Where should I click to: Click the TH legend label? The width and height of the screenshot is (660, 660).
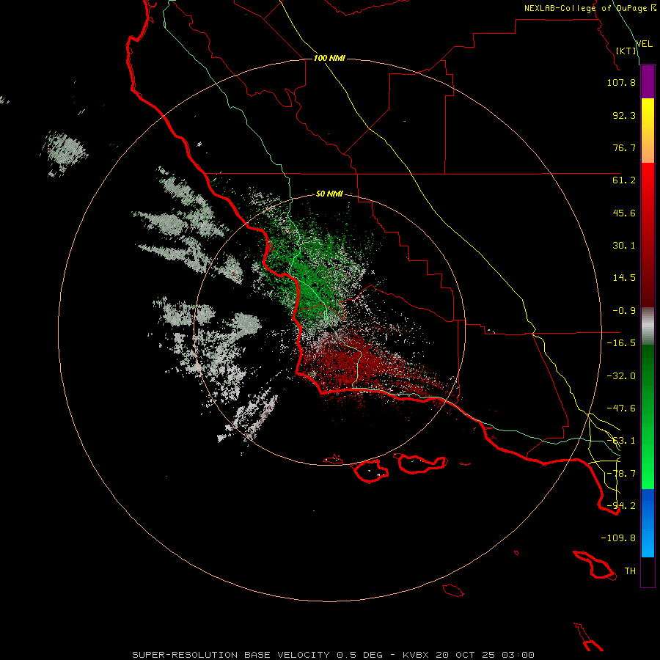click(x=630, y=571)
